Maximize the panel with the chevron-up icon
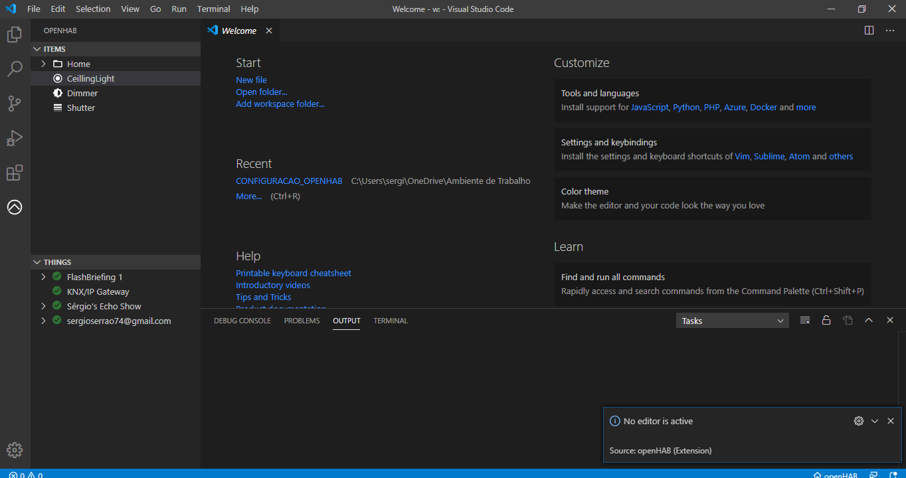The width and height of the screenshot is (906, 478). 869,321
